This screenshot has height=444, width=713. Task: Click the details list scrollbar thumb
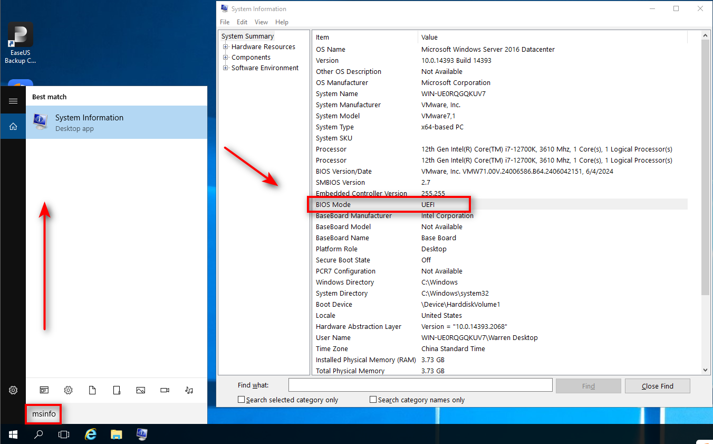coord(706,167)
